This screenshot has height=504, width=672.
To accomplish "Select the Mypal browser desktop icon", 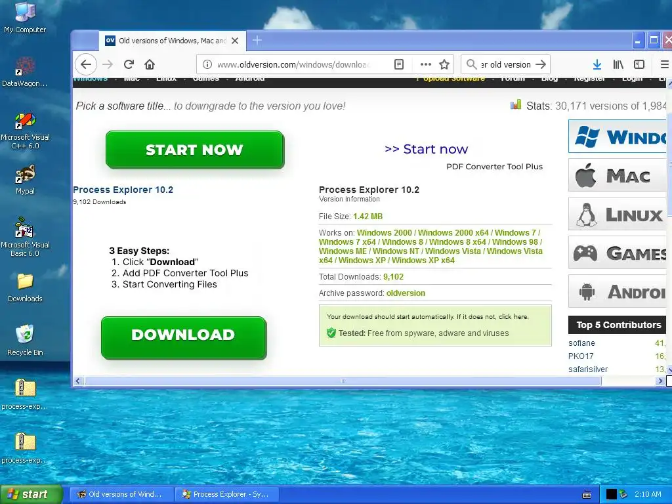I will point(25,180).
